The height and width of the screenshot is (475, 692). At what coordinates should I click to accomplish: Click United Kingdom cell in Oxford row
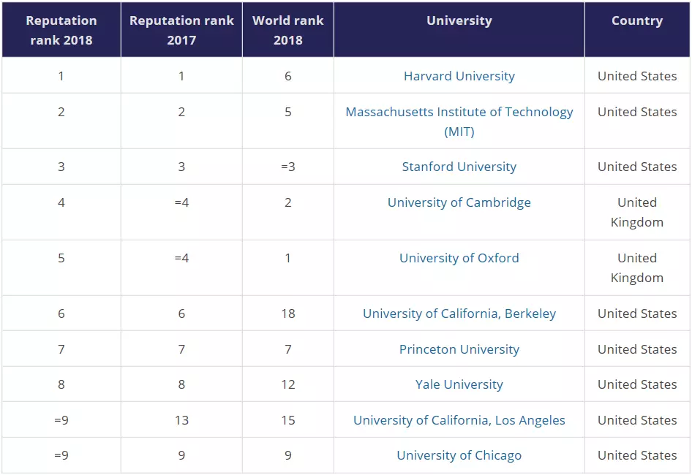pyautogui.click(x=637, y=267)
